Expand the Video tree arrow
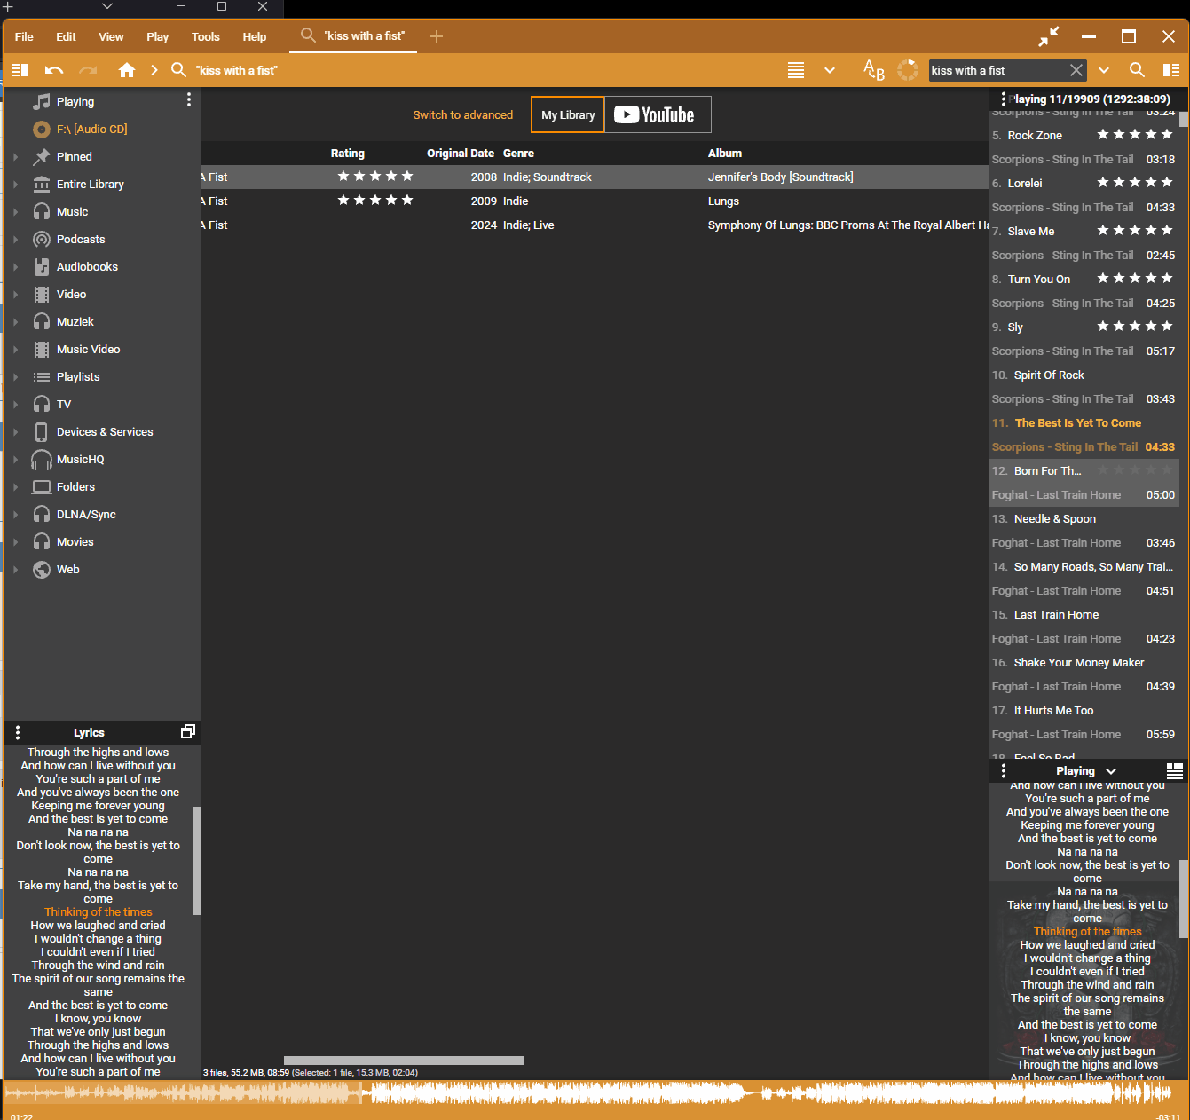This screenshot has height=1120, width=1190. click(x=16, y=294)
